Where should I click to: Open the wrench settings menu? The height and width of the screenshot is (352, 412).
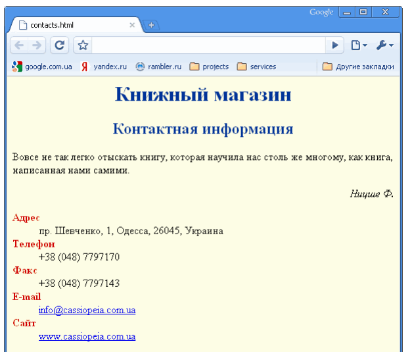[384, 45]
